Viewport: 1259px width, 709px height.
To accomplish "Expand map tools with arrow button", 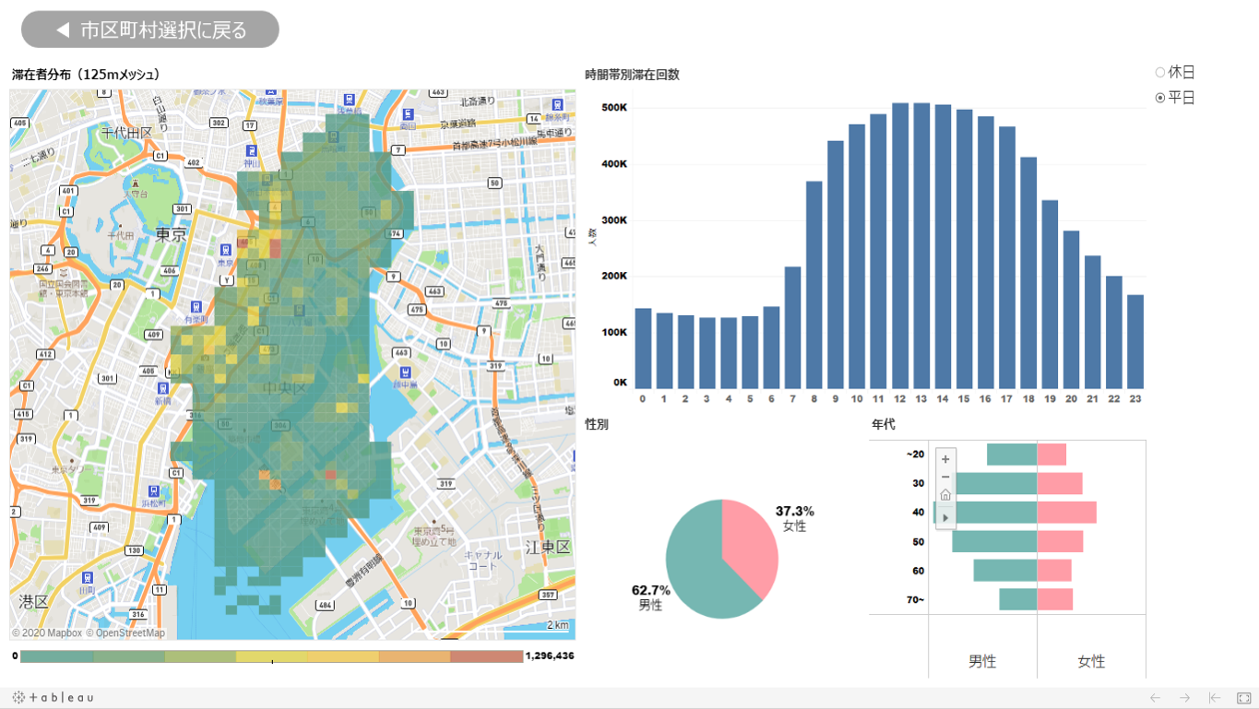I will point(945,516).
